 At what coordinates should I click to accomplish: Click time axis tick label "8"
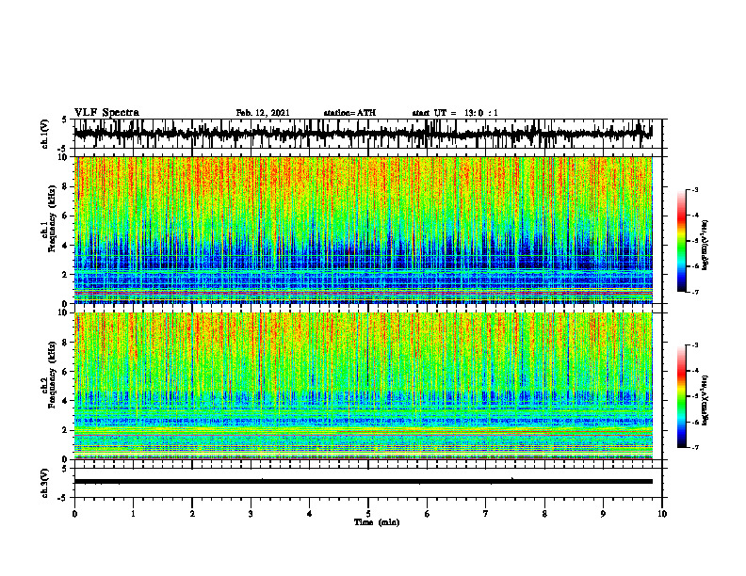click(544, 514)
